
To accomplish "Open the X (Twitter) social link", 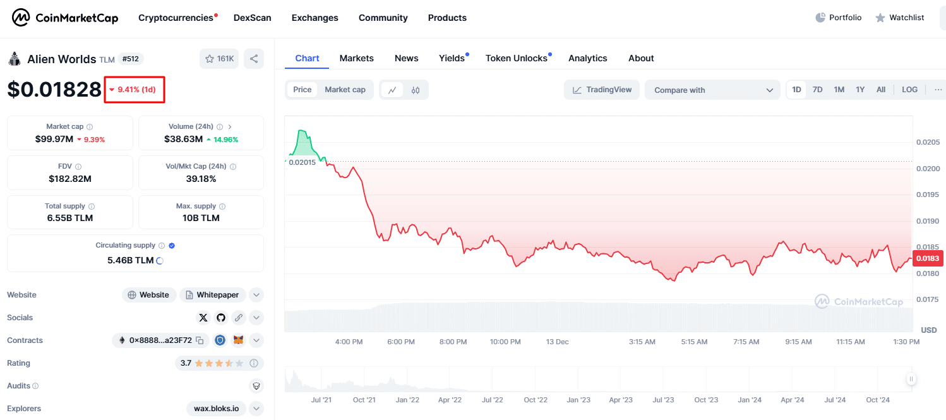I will tap(203, 318).
